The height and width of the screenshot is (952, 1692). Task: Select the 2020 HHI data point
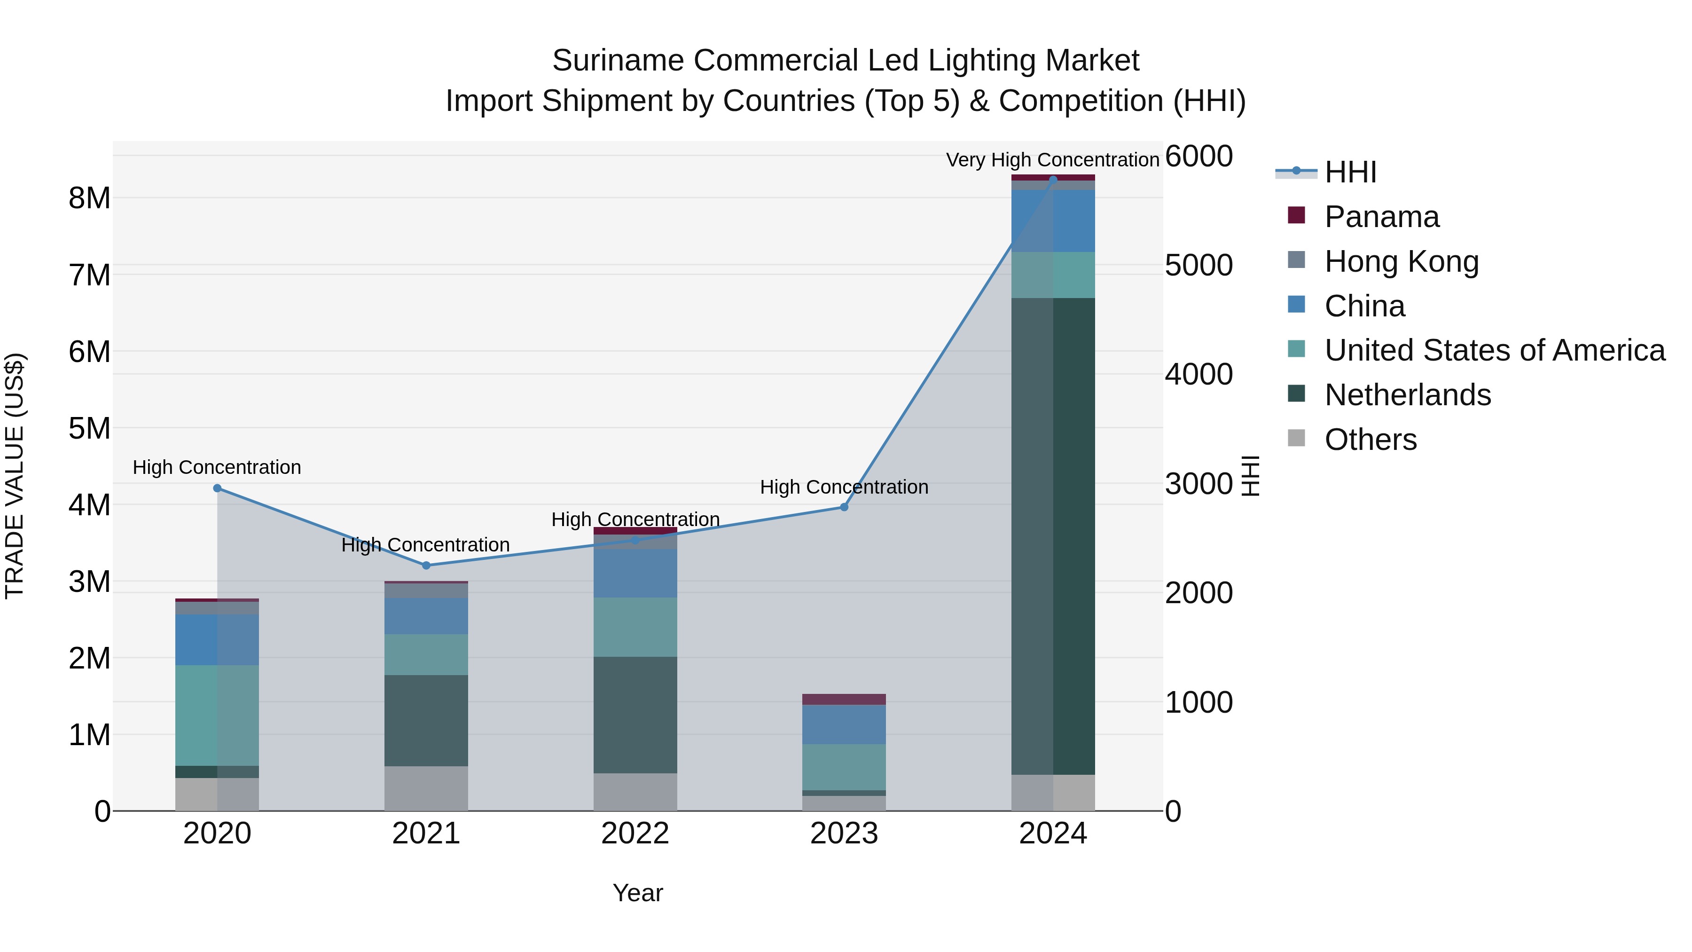[218, 488]
